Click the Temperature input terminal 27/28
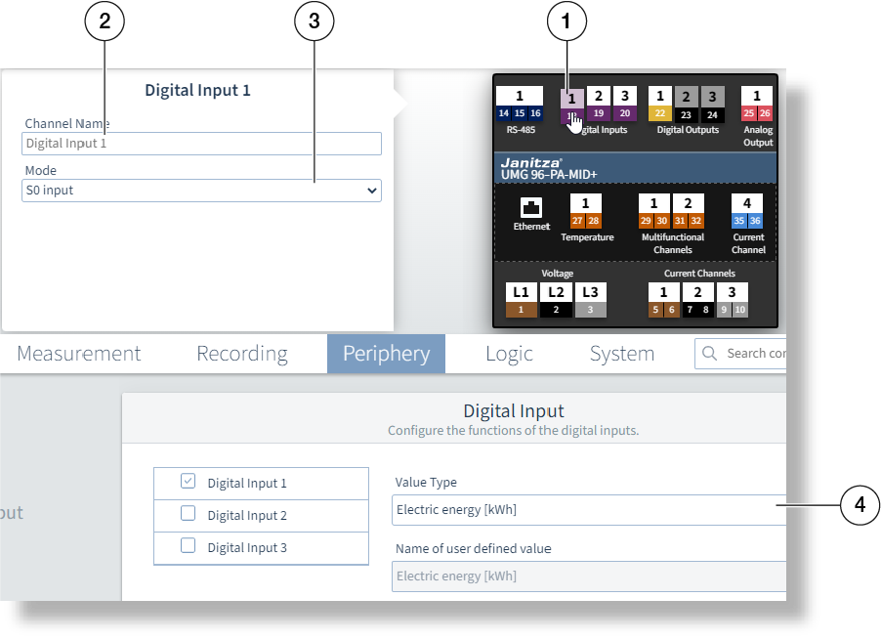This screenshot has width=881, height=640. (x=585, y=211)
